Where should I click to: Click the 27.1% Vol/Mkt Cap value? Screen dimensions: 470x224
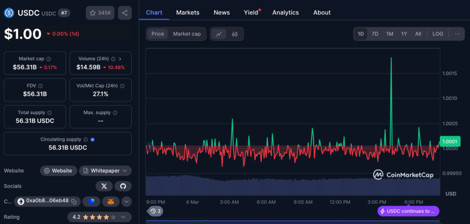[x=101, y=94]
